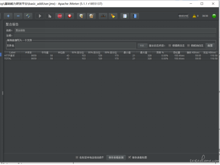Viewport: 220px width, 165px height.
Task: Click sample count 9659 in HTTP请求 row
Action: tap(34, 56)
